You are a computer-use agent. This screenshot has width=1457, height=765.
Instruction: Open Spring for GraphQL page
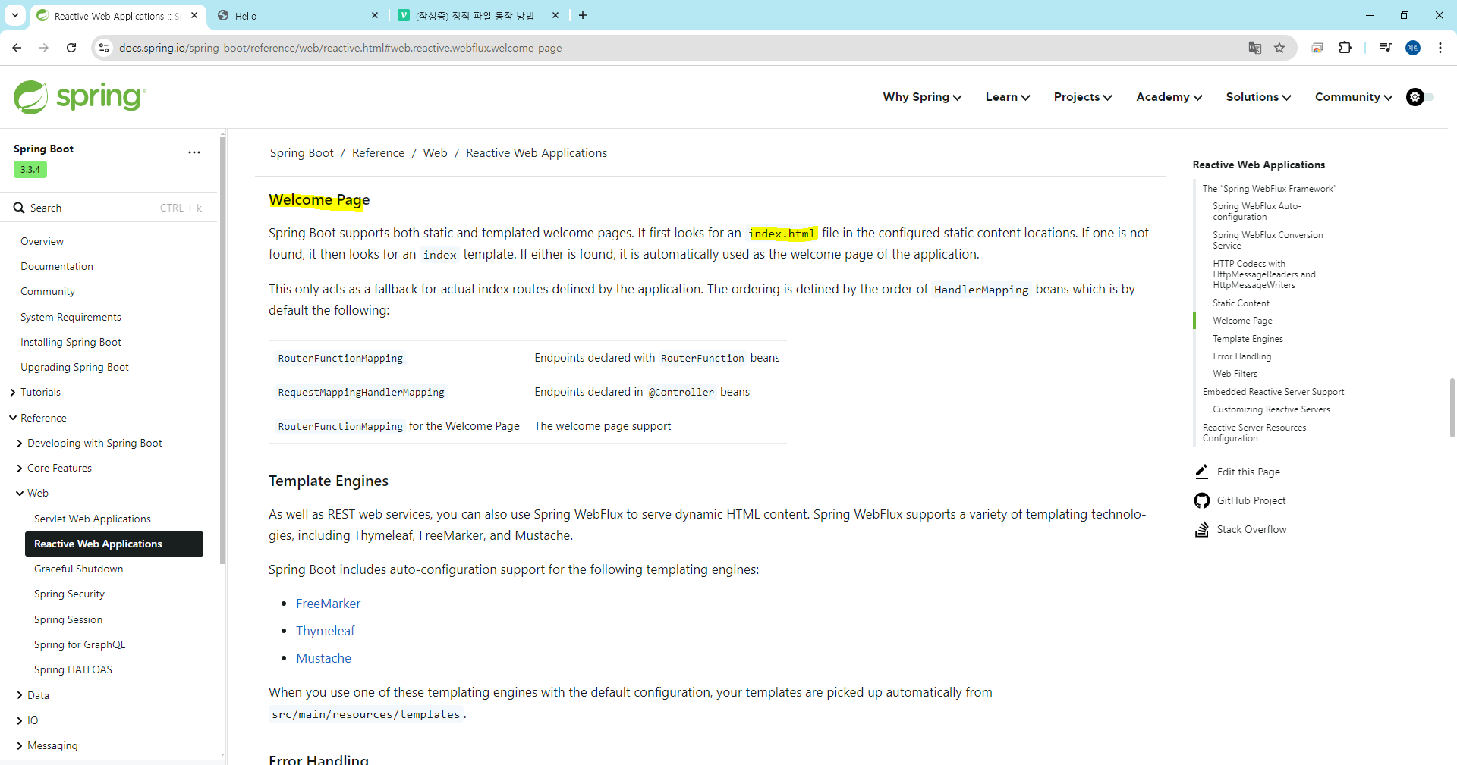80,644
